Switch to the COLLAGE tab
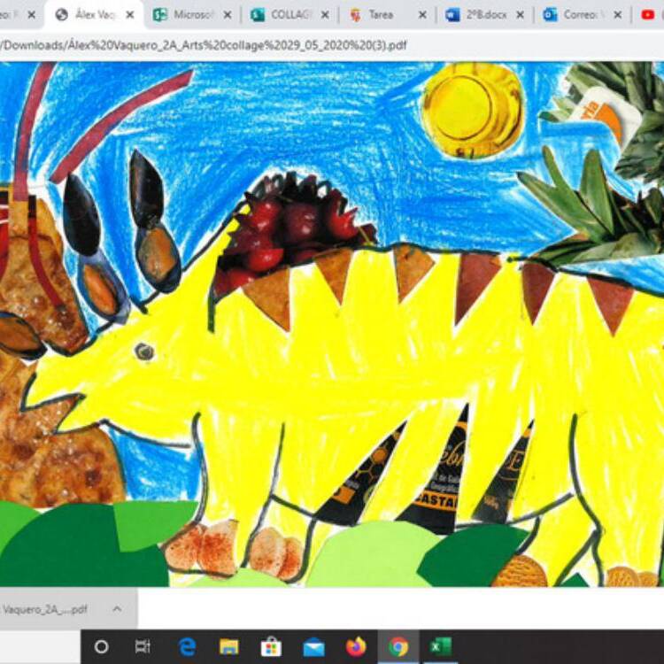Viewport: 664px width, 664px height. click(x=290, y=15)
